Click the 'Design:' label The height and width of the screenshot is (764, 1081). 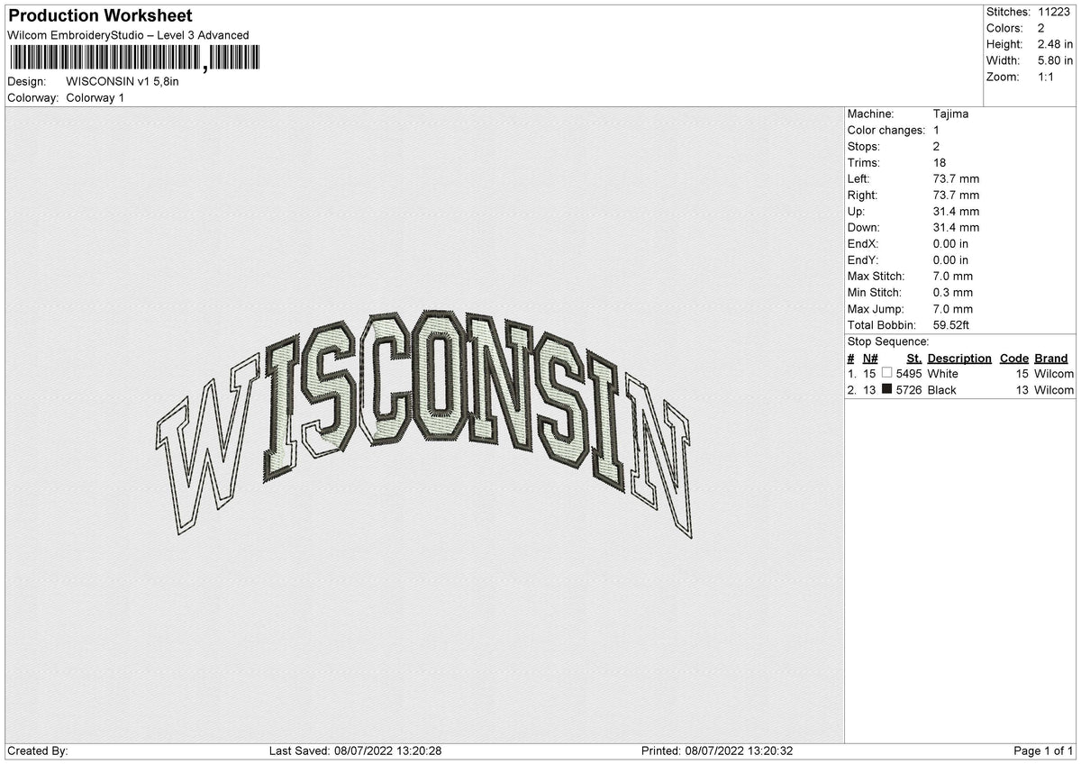26,81
